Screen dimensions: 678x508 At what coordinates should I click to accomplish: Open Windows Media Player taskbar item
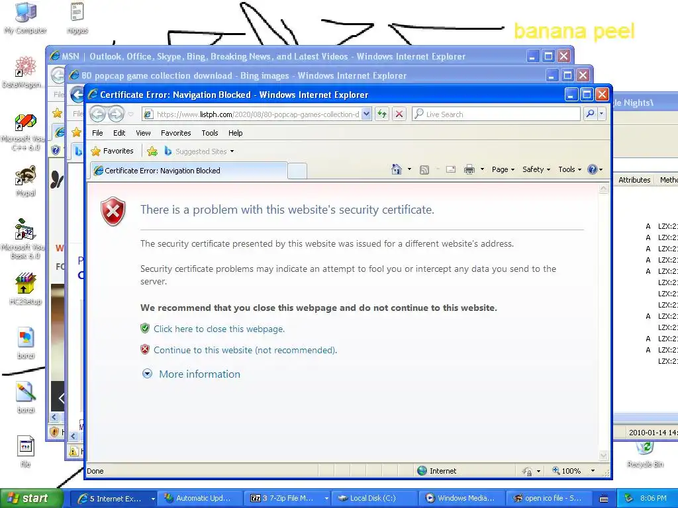(x=461, y=499)
